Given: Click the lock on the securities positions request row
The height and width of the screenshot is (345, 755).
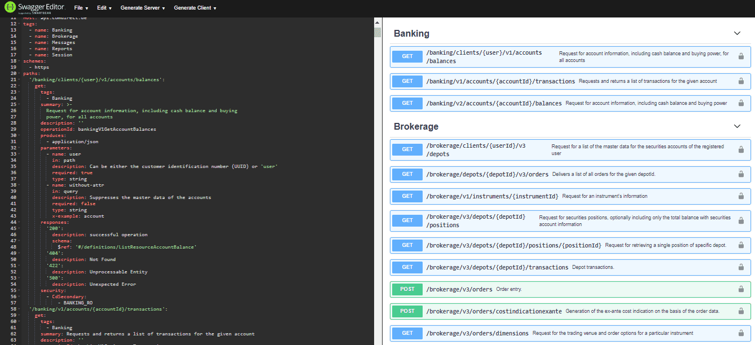Looking at the screenshot, I should [x=741, y=220].
